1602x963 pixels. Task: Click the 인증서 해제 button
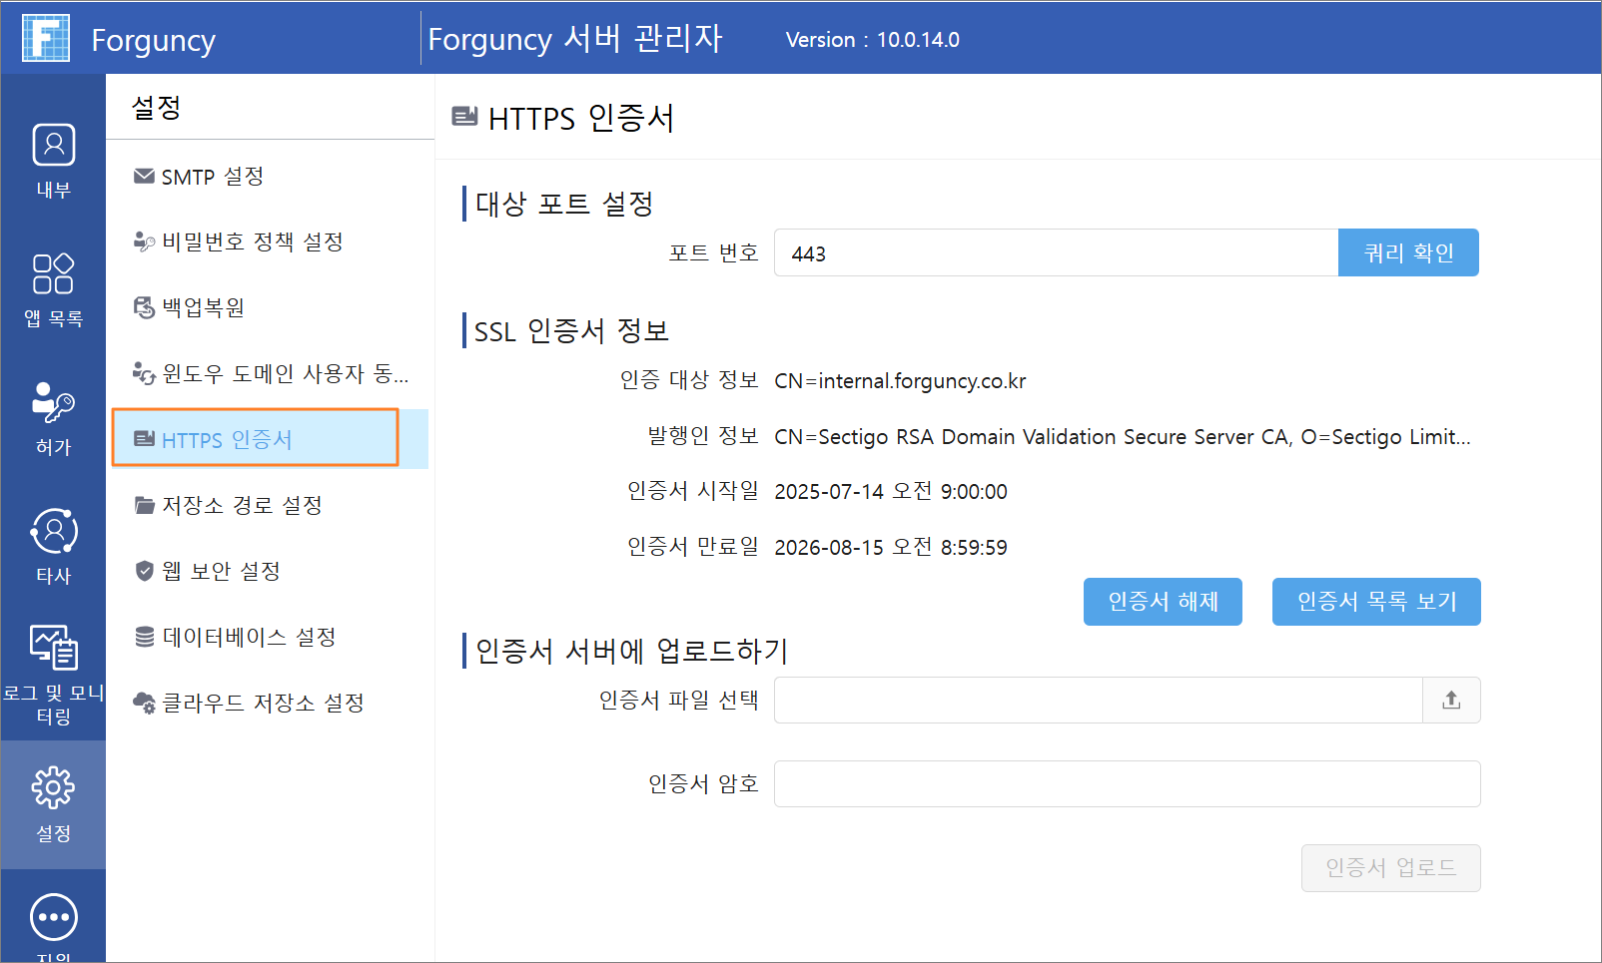[1163, 602]
